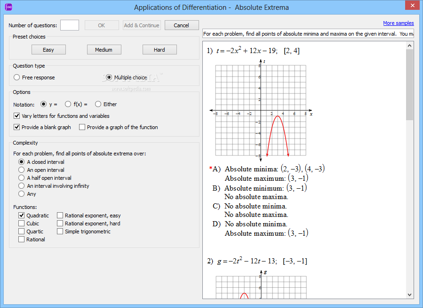
Task: Close the Absolute Extrema dialog window
Action: pos(412,5)
